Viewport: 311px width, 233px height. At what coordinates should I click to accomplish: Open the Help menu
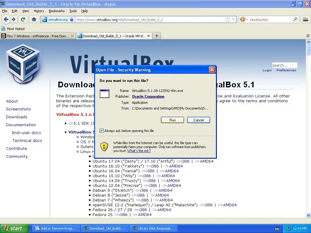point(84,11)
